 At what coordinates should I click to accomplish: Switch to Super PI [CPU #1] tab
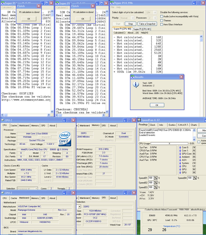[x=142, y=29]
